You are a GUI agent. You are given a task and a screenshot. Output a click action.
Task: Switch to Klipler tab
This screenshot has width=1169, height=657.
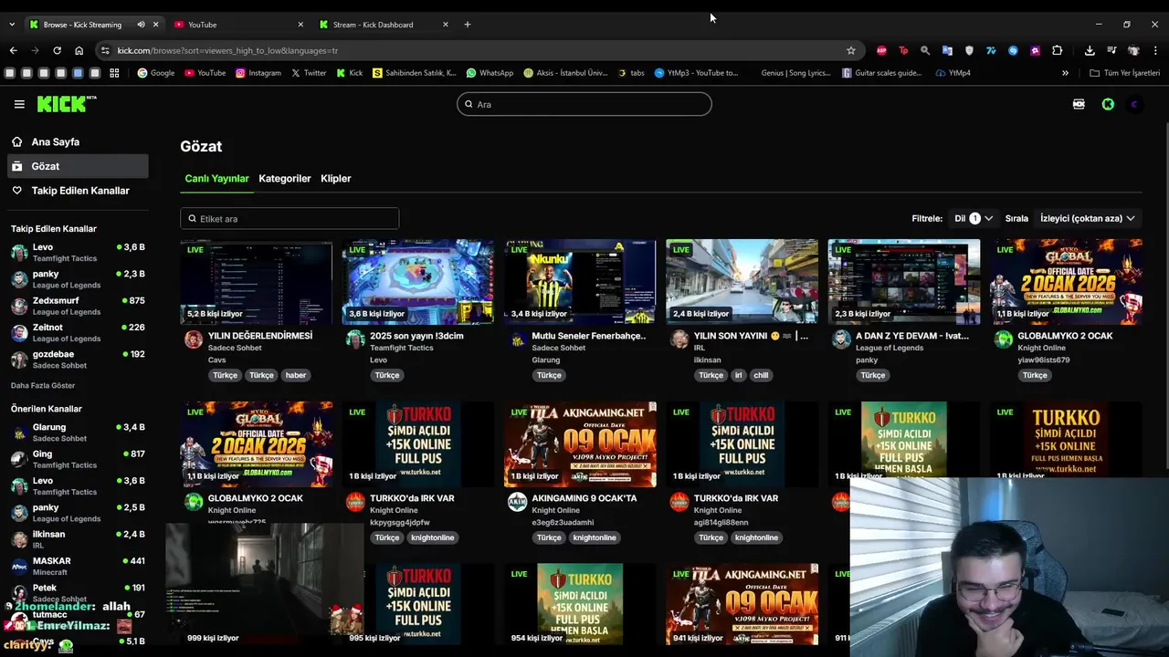tap(336, 179)
